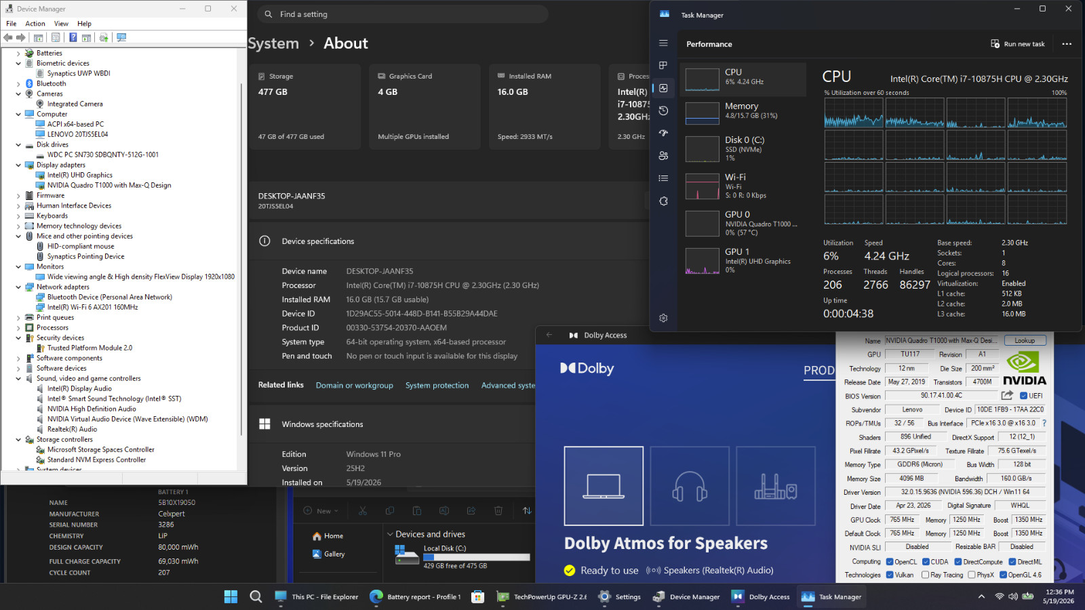Open TechPowerUp GPU-Z from the taskbar
The height and width of the screenshot is (610, 1085).
coord(542,596)
